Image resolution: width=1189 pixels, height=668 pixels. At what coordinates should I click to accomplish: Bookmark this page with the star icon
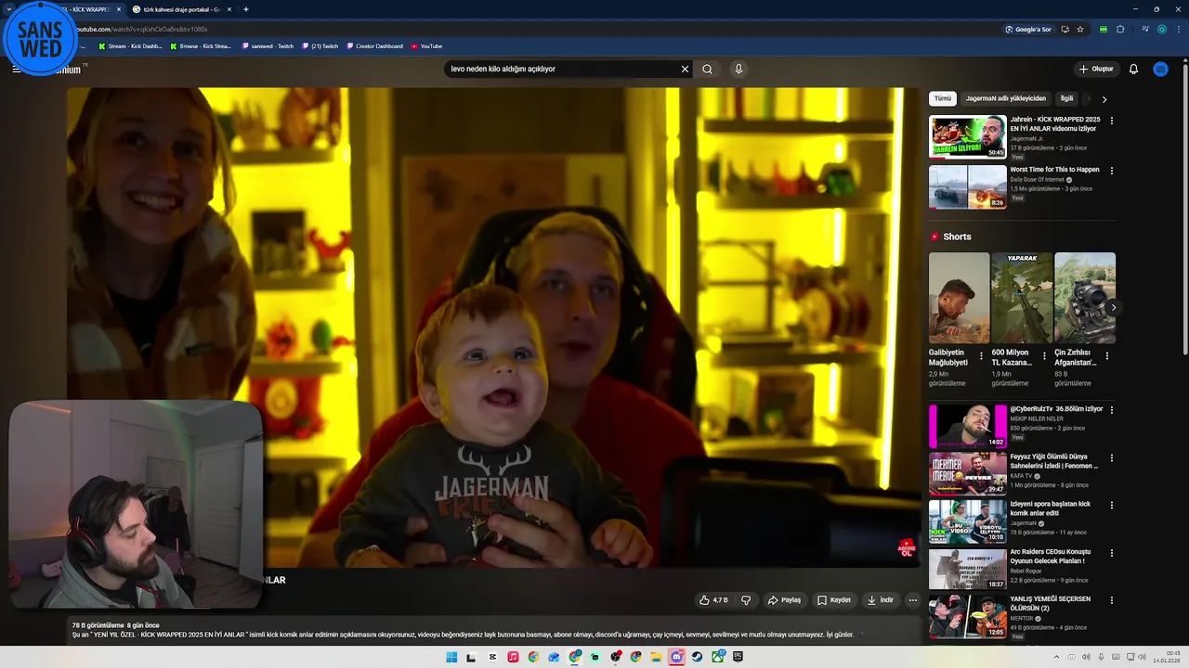click(x=1080, y=29)
